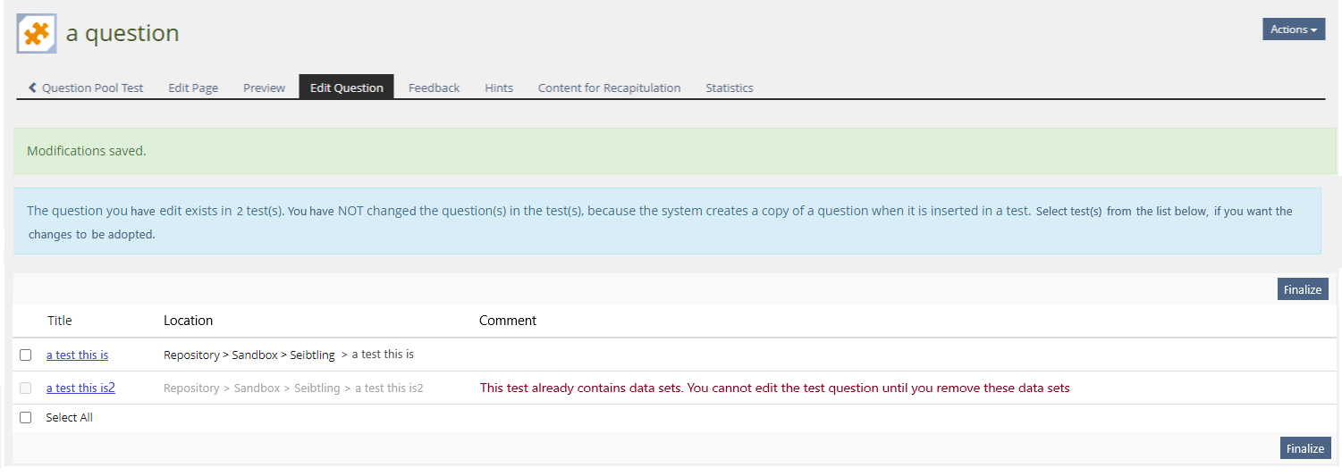Click disabled checkbox for 'a test this is2'
This screenshot has width=1342, height=476.
coord(26,388)
